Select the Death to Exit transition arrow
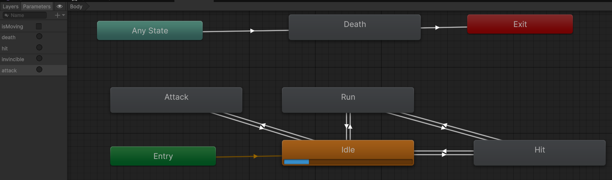612x180 pixels. coord(437,27)
